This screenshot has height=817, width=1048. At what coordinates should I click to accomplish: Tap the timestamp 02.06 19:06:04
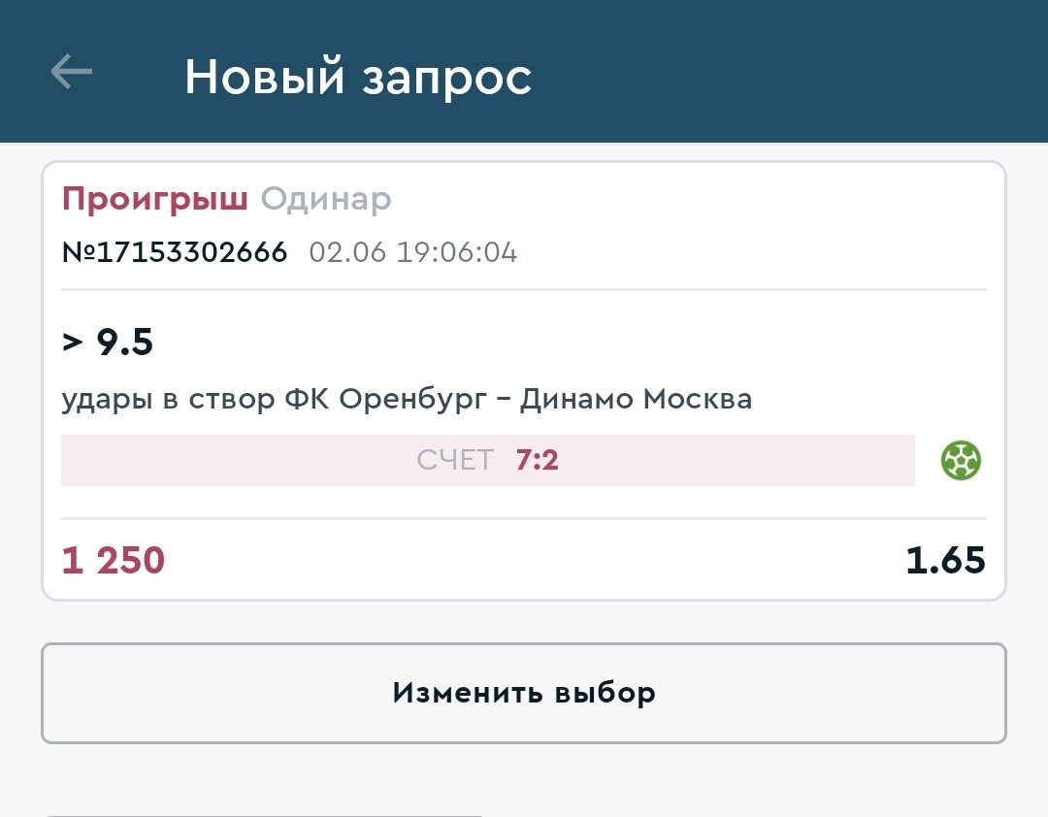(413, 253)
